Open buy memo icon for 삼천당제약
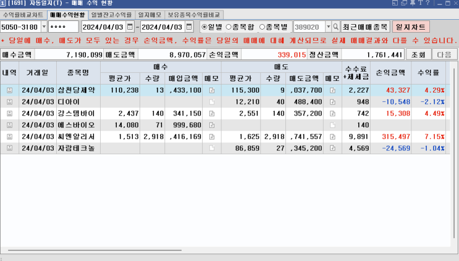The image size is (459, 261). [212, 90]
